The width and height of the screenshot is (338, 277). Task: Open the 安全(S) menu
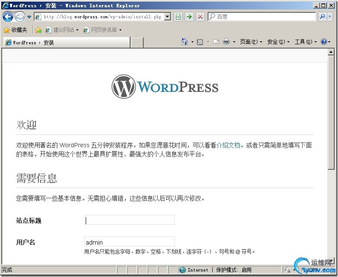coord(278,42)
